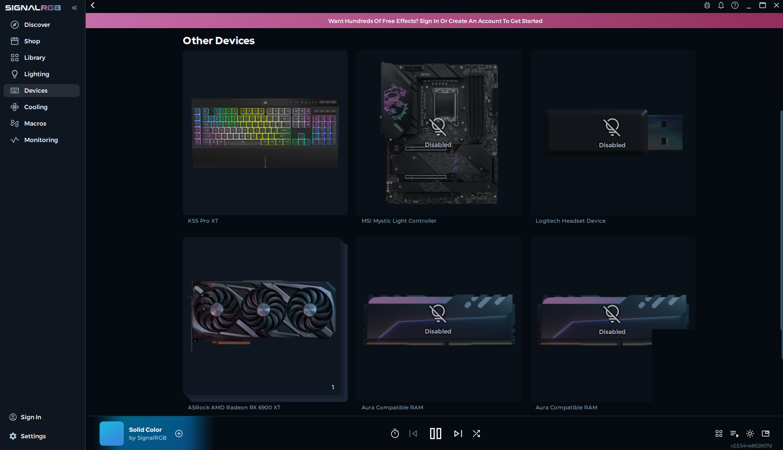
Task: Open the Cooling section
Action: [42, 107]
